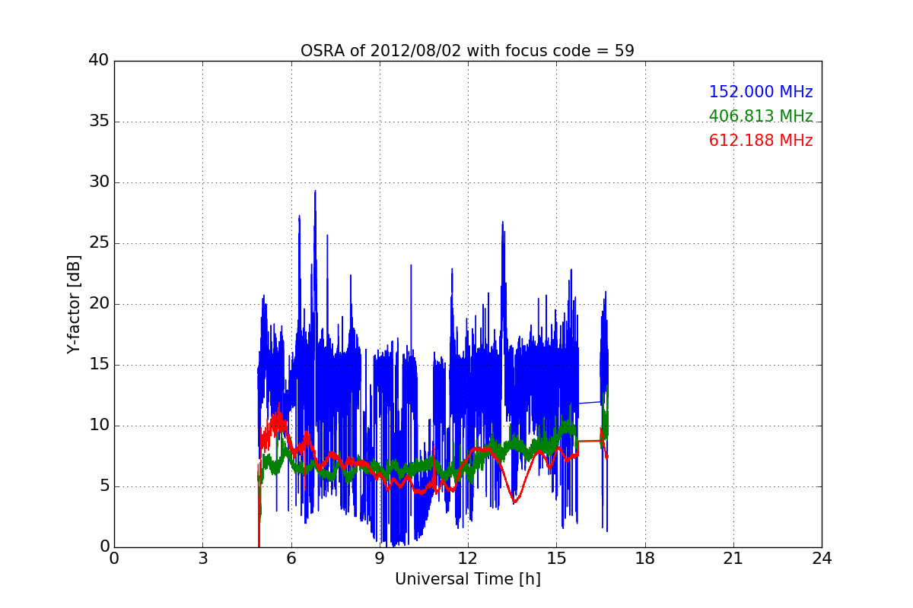Click the 'Y-factor [dB]' axis label
913x608 pixels.
(x=74, y=304)
